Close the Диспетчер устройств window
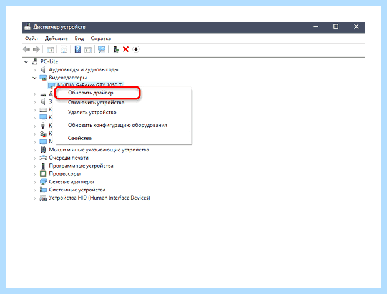 click(x=356, y=26)
